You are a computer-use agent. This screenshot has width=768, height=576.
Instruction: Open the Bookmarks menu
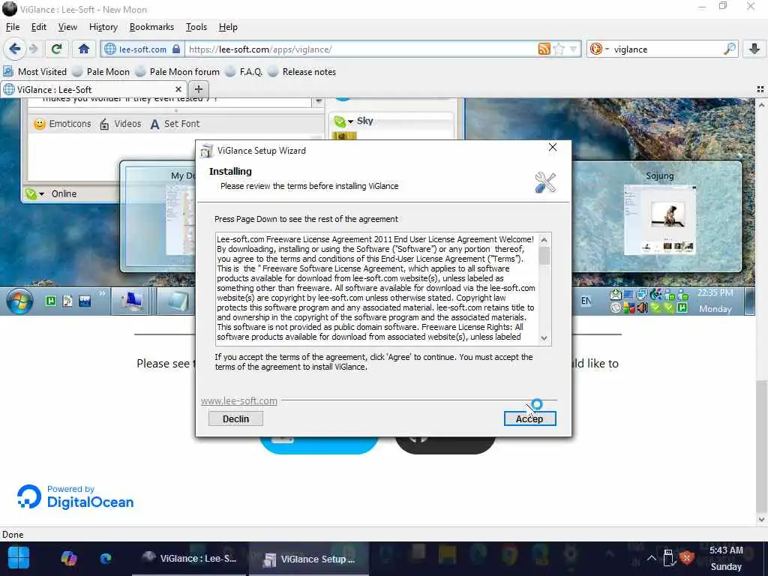tap(151, 27)
